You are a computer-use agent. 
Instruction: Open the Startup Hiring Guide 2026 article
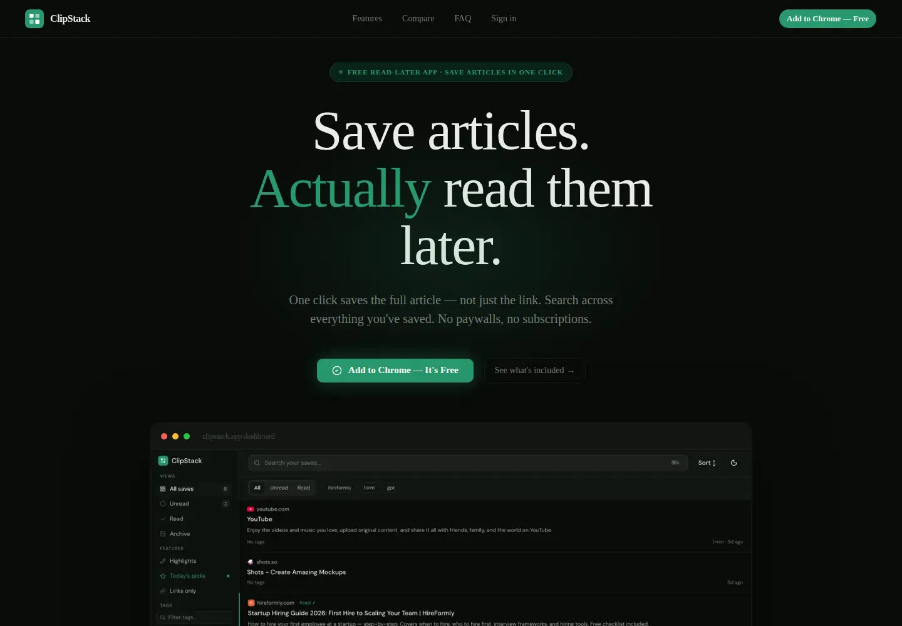coord(351,613)
